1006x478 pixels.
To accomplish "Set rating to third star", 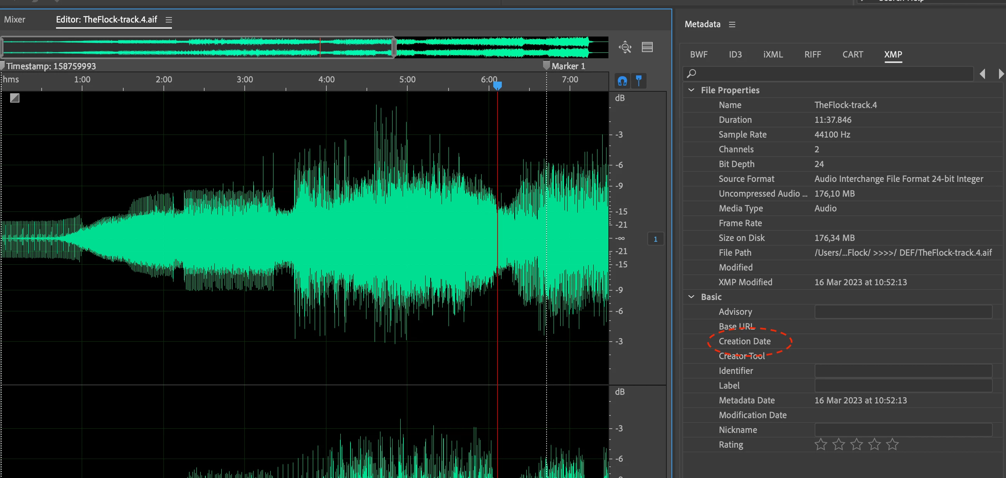I will (x=856, y=444).
